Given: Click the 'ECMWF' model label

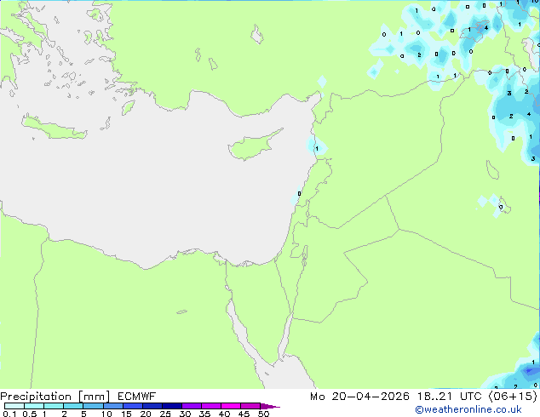Looking at the screenshot, I should tap(137, 397).
